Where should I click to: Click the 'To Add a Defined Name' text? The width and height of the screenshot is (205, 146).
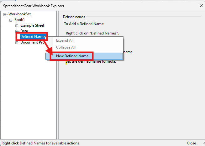pyautogui.click(x=84, y=23)
